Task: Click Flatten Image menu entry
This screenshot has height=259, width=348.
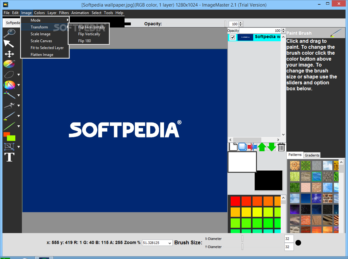Action: tap(45, 54)
